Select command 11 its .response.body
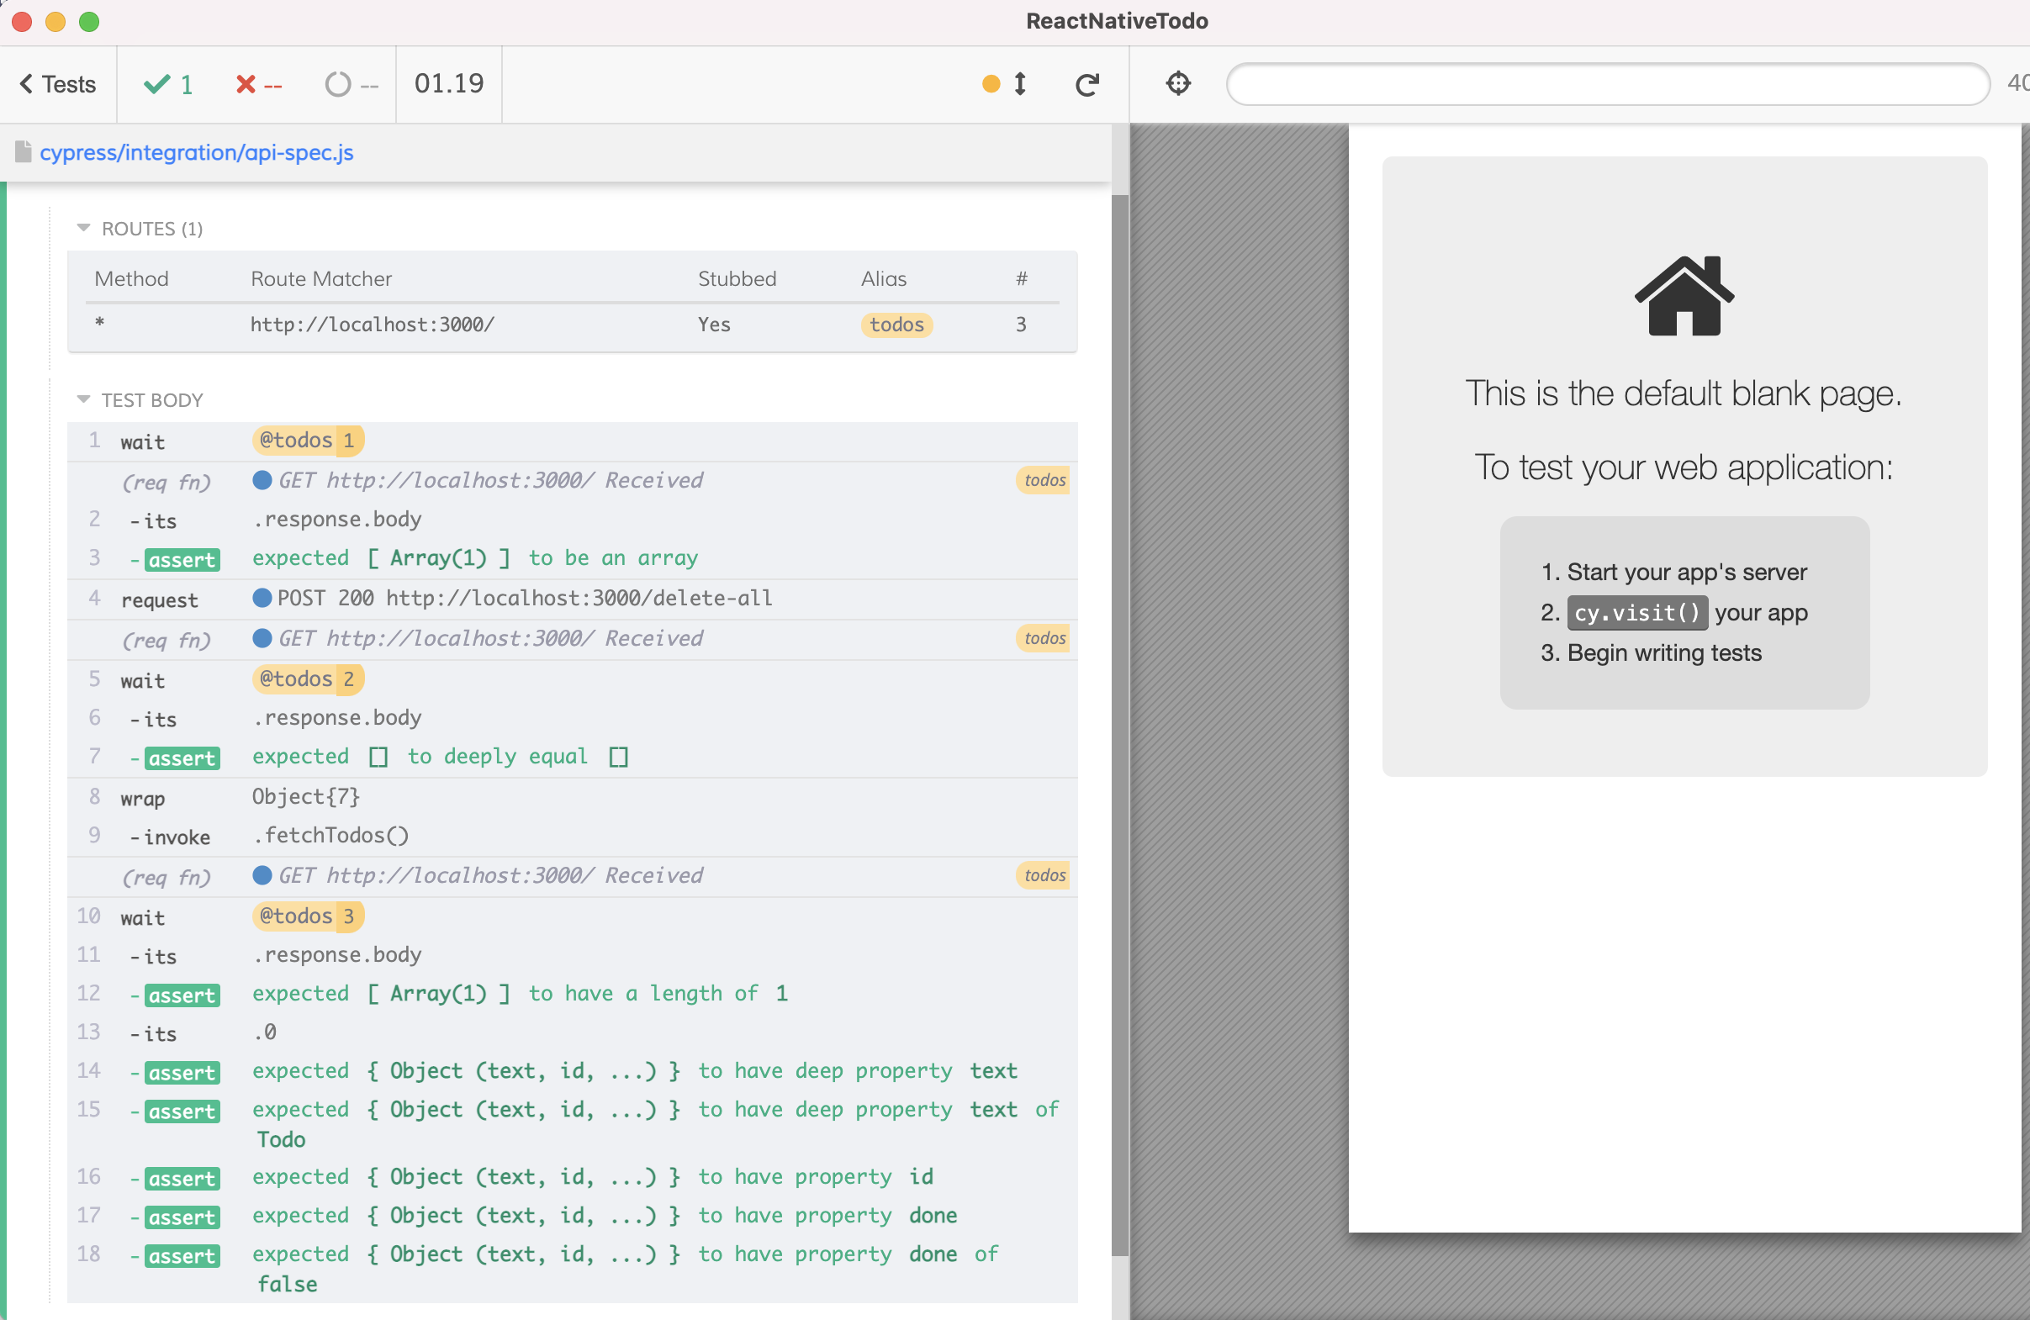Image resolution: width=2030 pixels, height=1320 pixels. [x=573, y=955]
